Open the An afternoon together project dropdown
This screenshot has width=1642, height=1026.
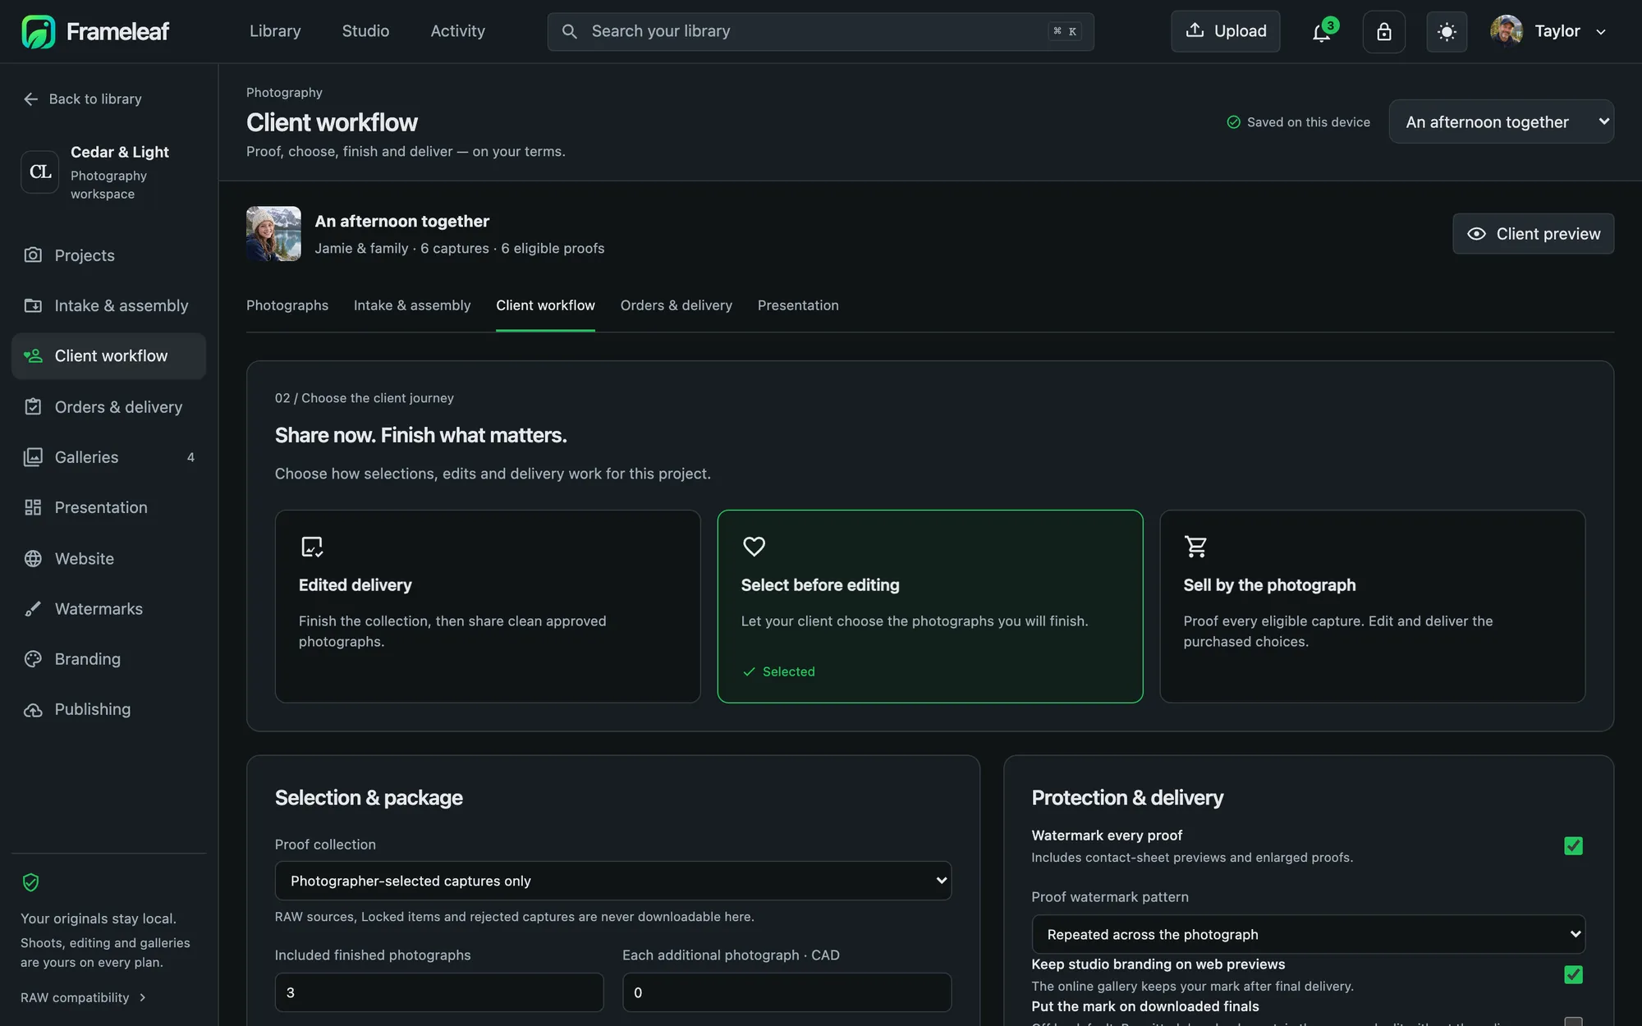coord(1502,121)
